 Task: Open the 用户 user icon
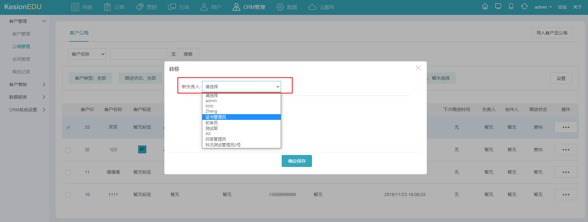tap(204, 7)
